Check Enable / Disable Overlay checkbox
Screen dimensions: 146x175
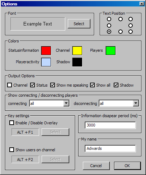11,123
